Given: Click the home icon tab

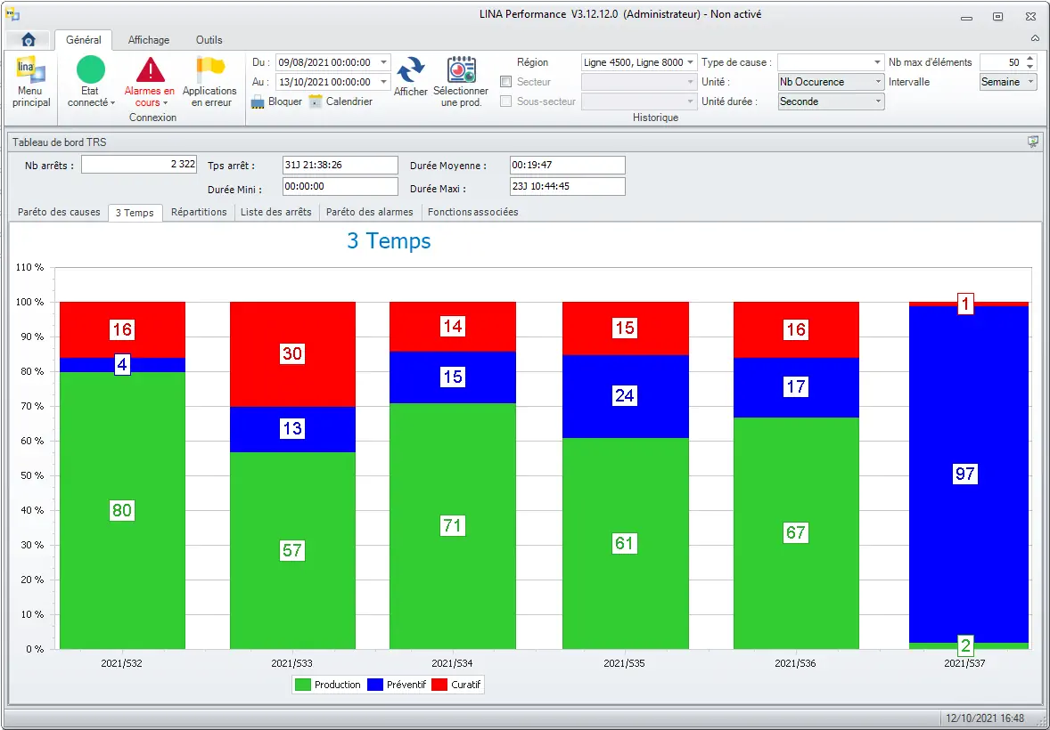Looking at the screenshot, I should coord(28,40).
